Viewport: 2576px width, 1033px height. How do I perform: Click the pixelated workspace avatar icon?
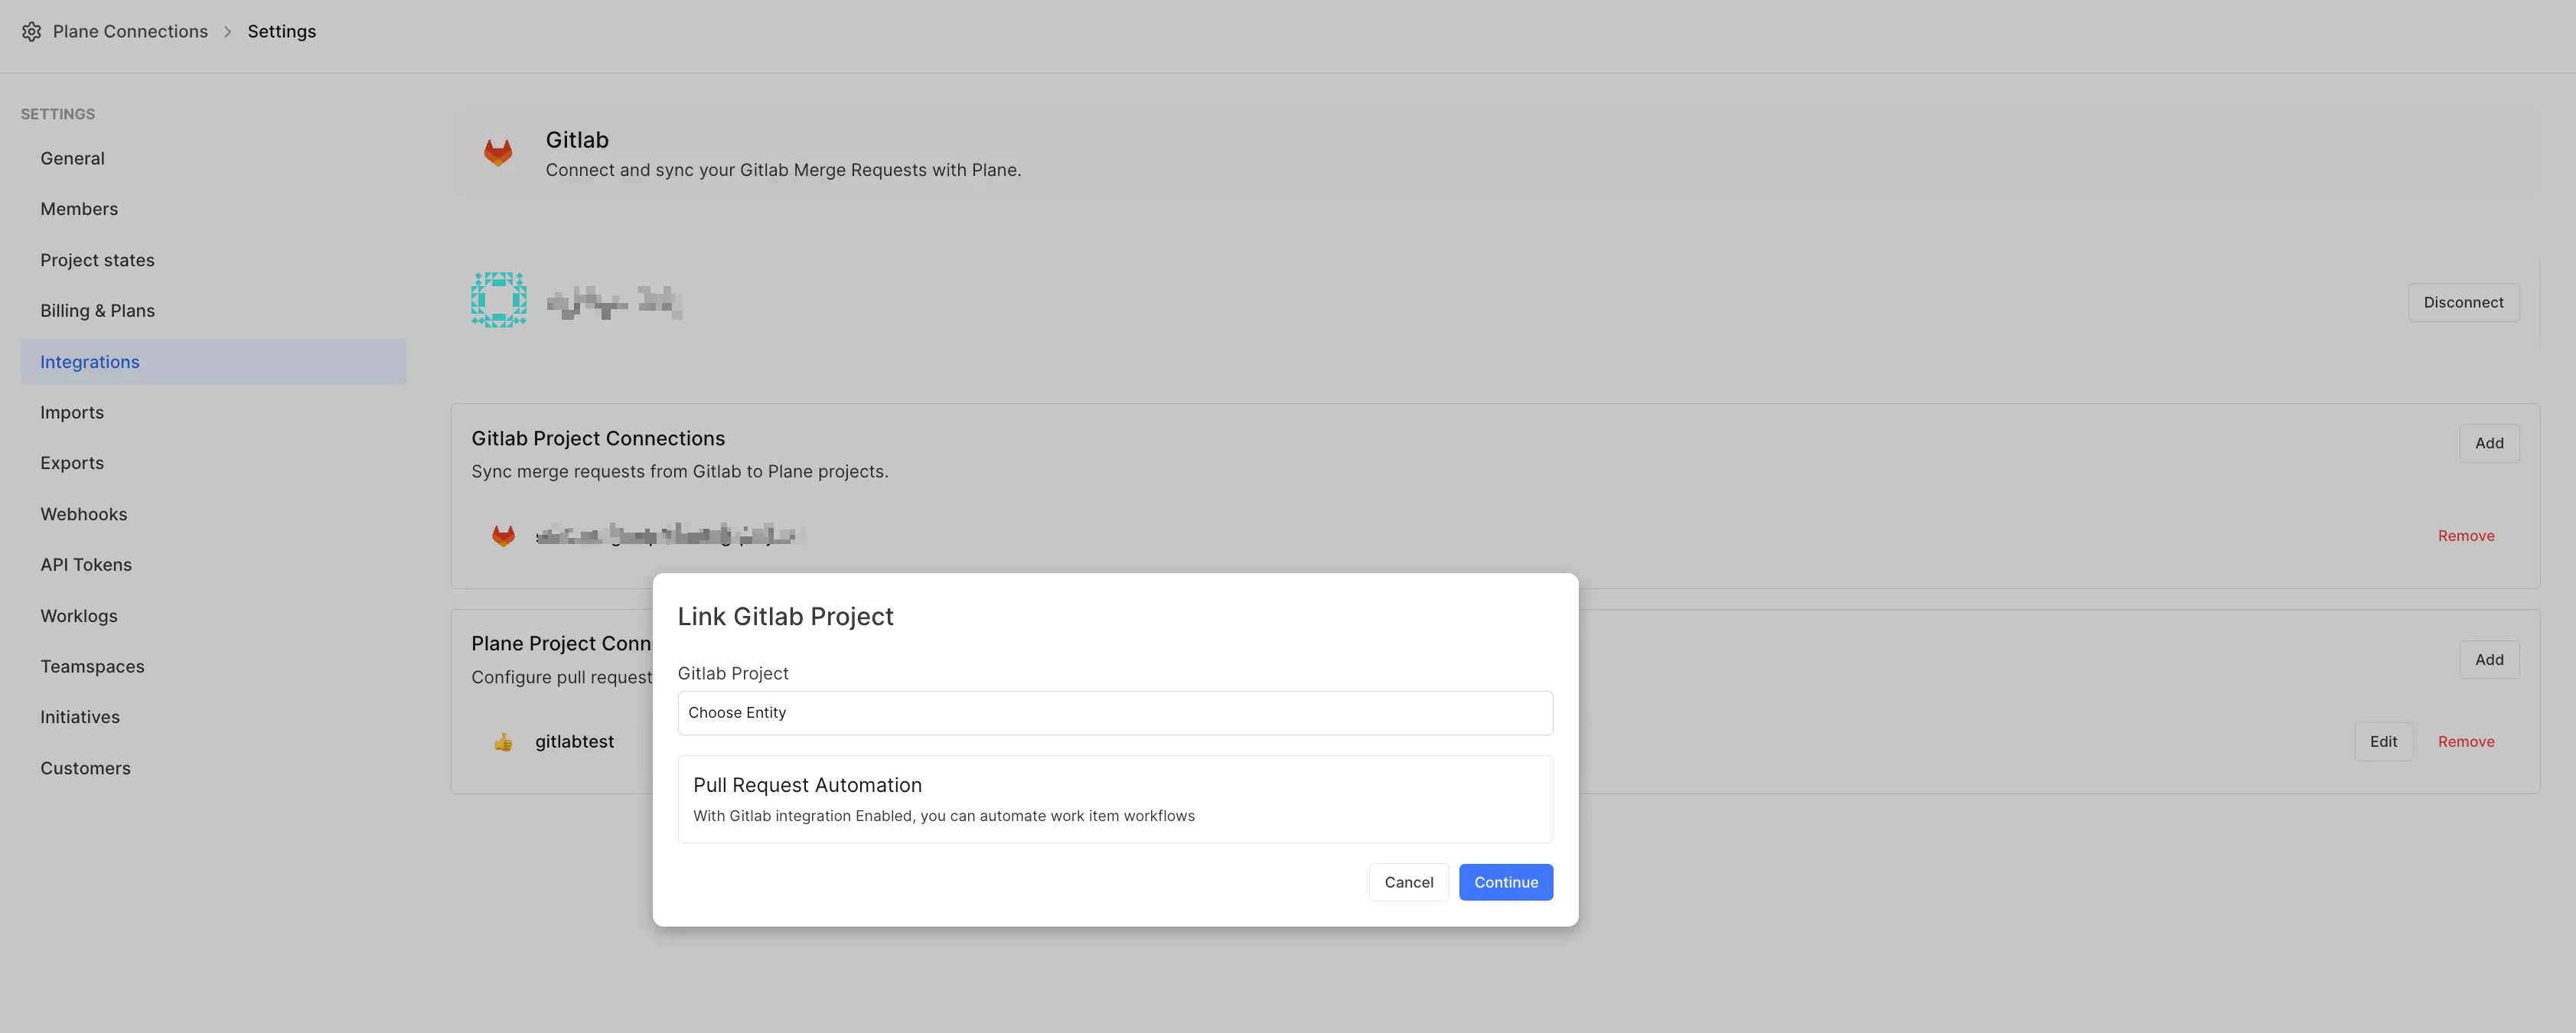[x=498, y=299]
